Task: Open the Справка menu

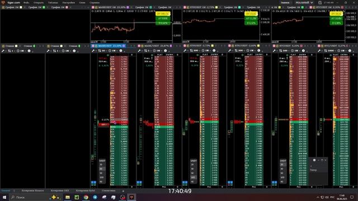Action: pyautogui.click(x=95, y=2)
